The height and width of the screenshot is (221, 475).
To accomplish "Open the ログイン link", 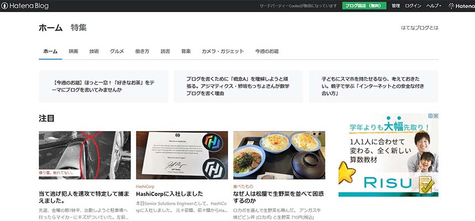I will 413,6.
